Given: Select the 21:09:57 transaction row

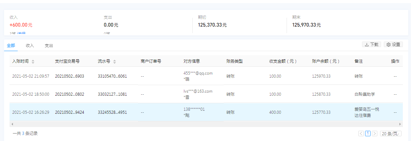Looking at the screenshot, I should coord(31,76).
